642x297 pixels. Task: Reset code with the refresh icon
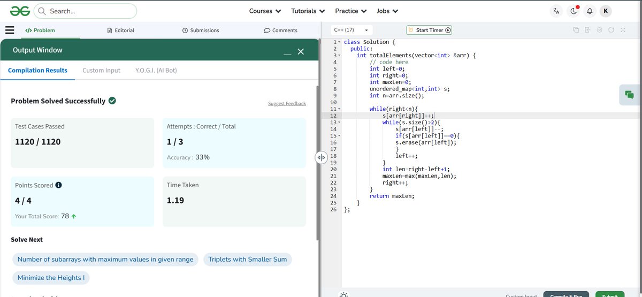click(611, 30)
